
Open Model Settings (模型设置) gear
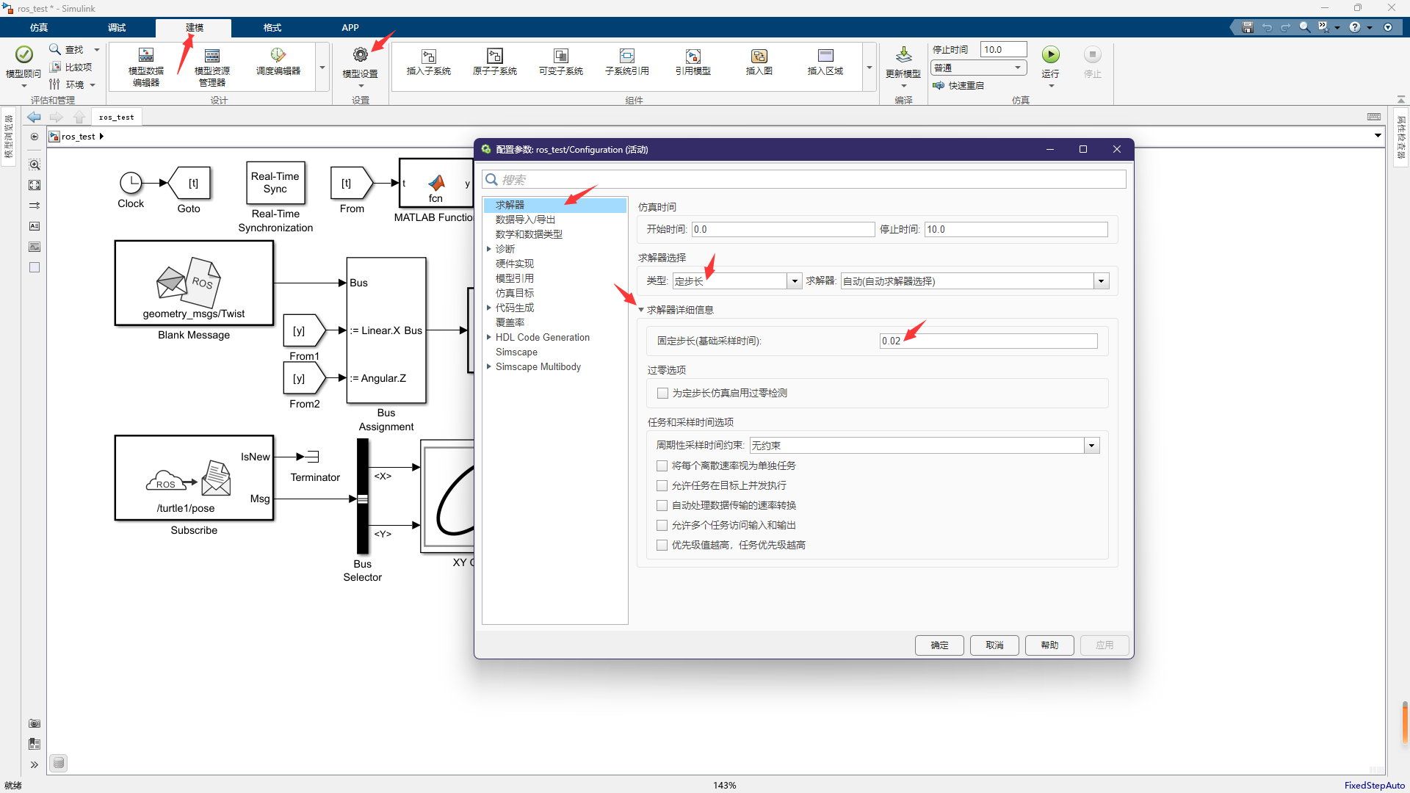[360, 55]
